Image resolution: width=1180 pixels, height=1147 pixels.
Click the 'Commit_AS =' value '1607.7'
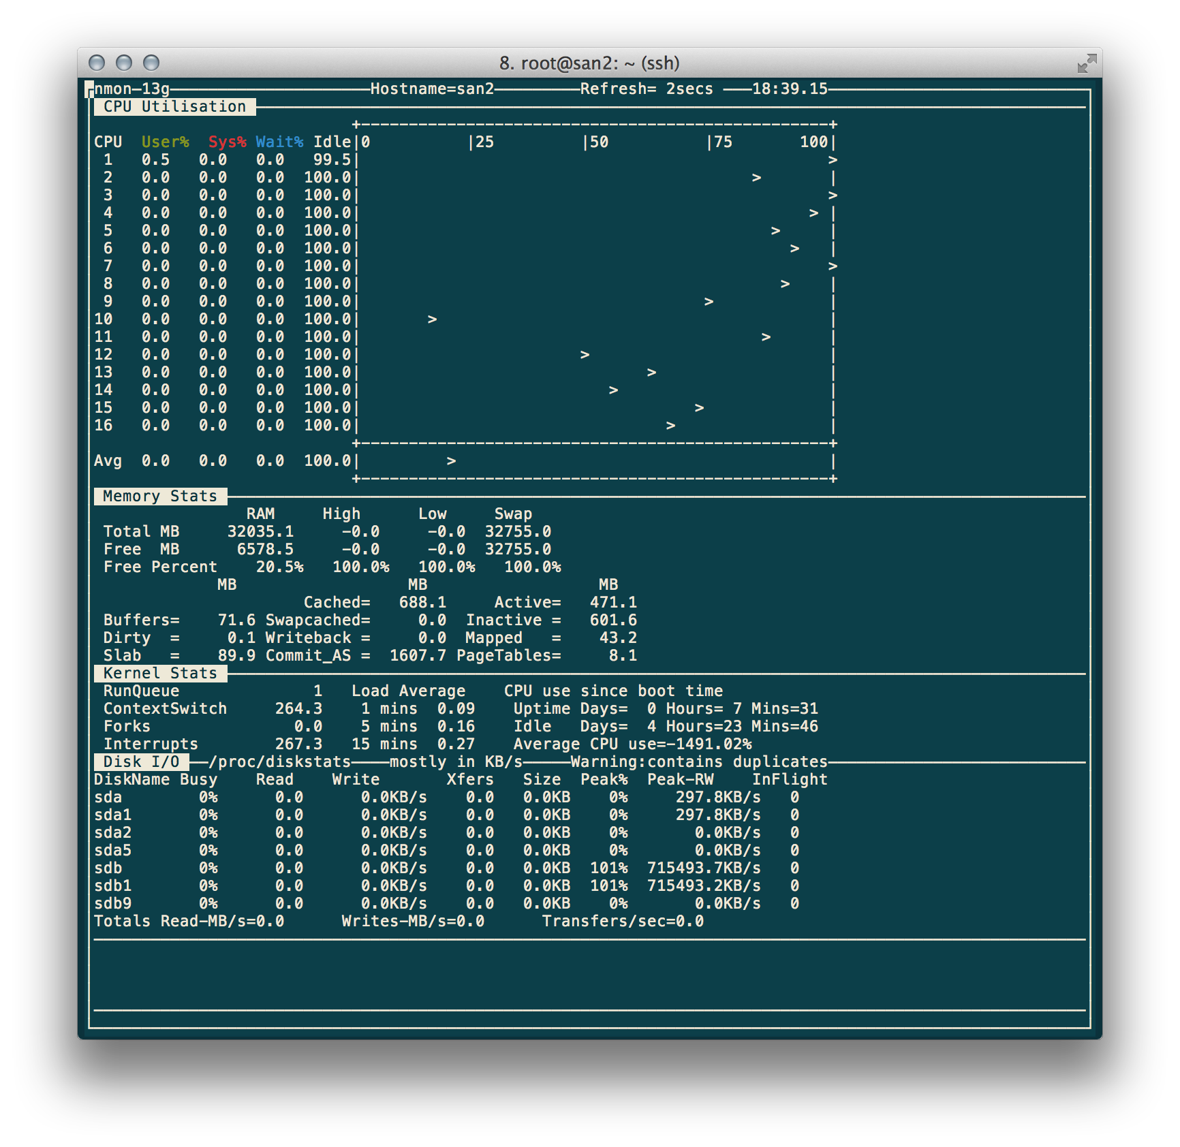418,655
